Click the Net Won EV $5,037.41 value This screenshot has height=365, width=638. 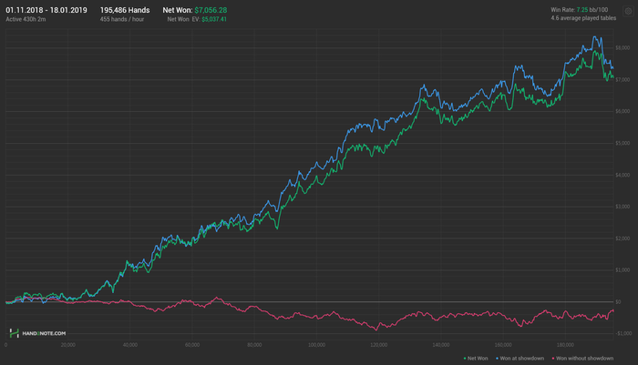pos(214,19)
